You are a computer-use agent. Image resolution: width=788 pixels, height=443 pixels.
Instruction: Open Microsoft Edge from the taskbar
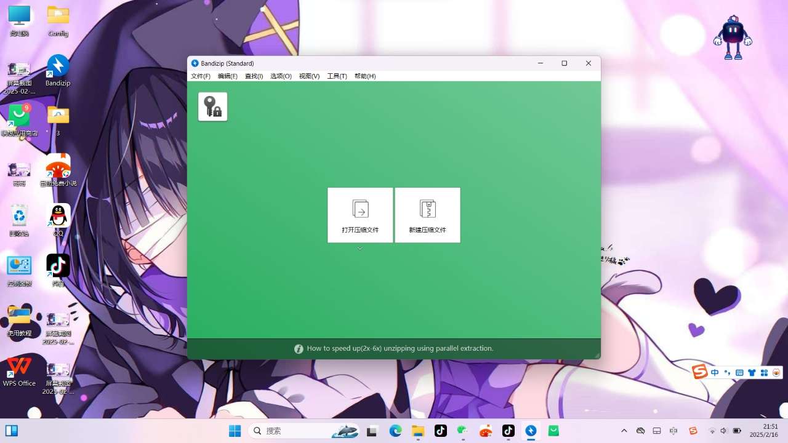395,431
